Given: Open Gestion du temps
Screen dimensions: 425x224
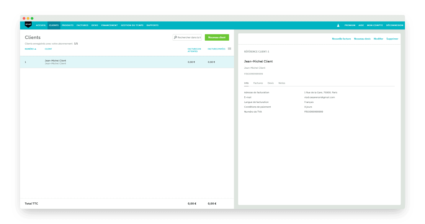Looking at the screenshot, I should click(x=132, y=25).
